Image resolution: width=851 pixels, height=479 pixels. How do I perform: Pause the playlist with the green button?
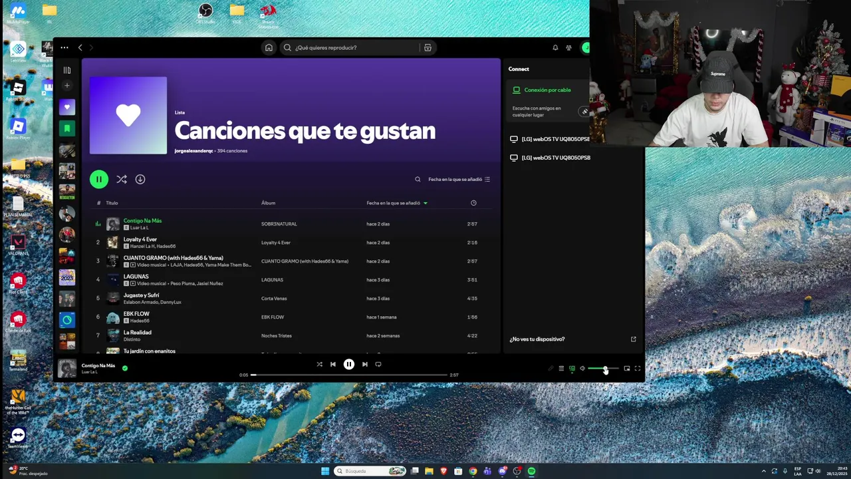point(98,179)
